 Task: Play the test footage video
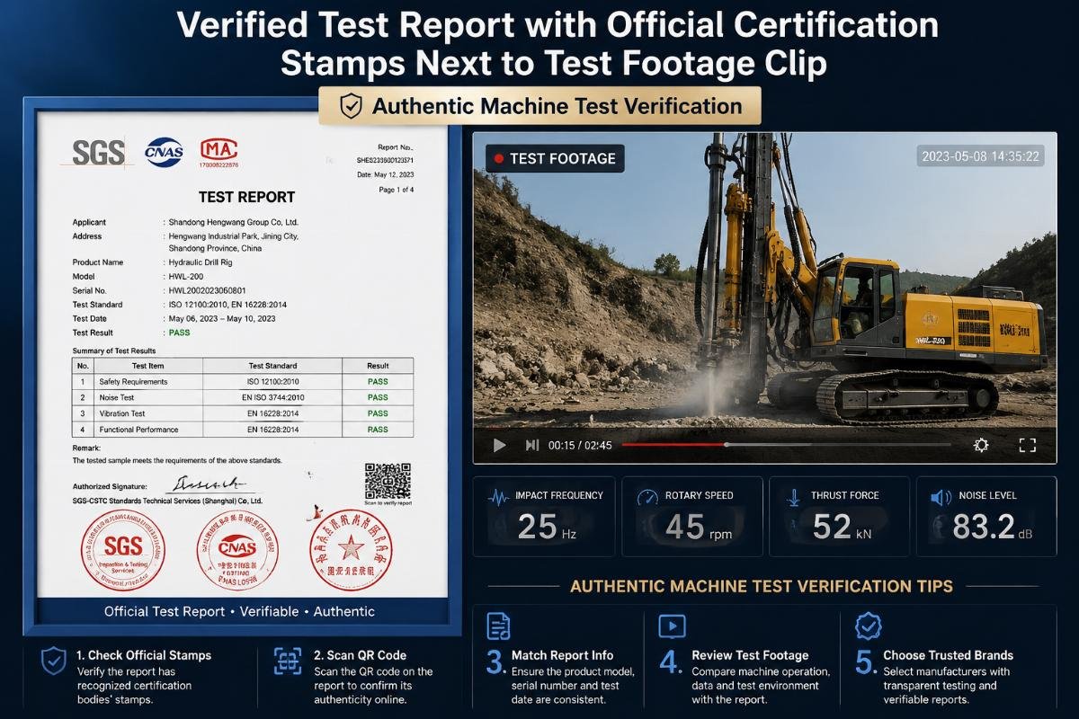(x=499, y=445)
